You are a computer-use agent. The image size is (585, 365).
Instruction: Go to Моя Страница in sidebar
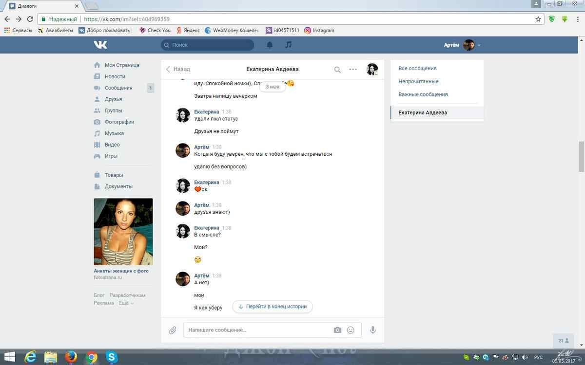tap(121, 65)
